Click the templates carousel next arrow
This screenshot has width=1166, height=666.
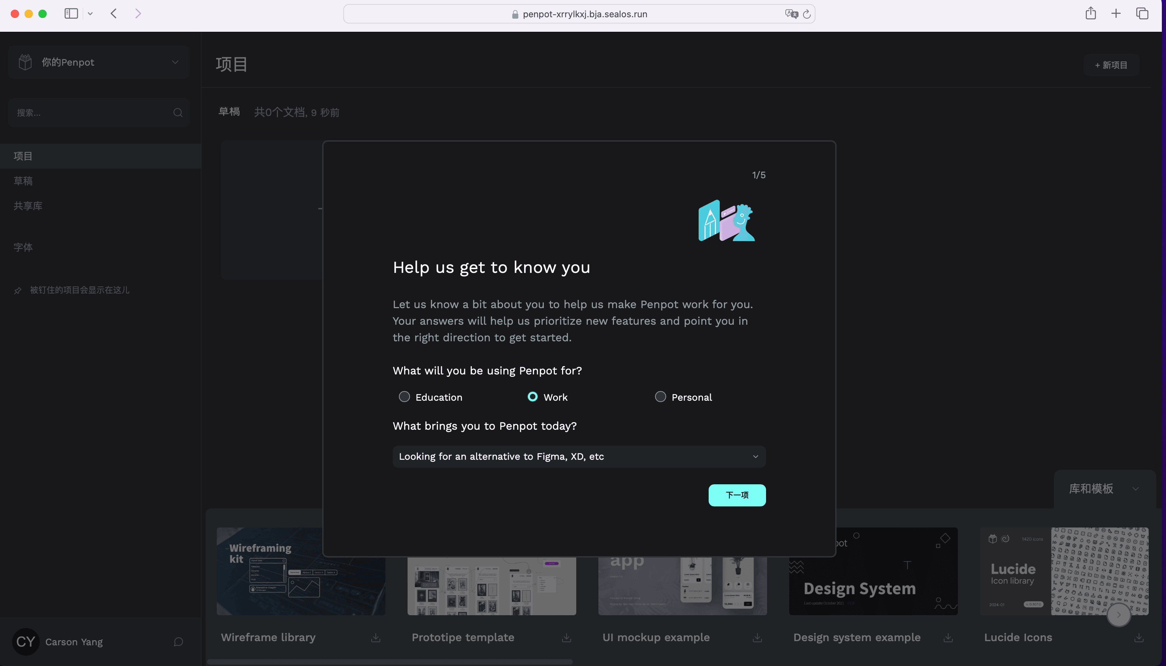pos(1118,615)
